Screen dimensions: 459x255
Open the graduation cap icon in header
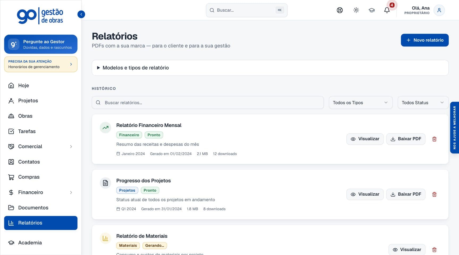372,10
